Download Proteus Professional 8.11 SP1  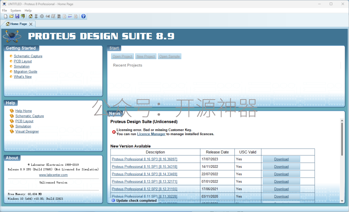pos(281,196)
